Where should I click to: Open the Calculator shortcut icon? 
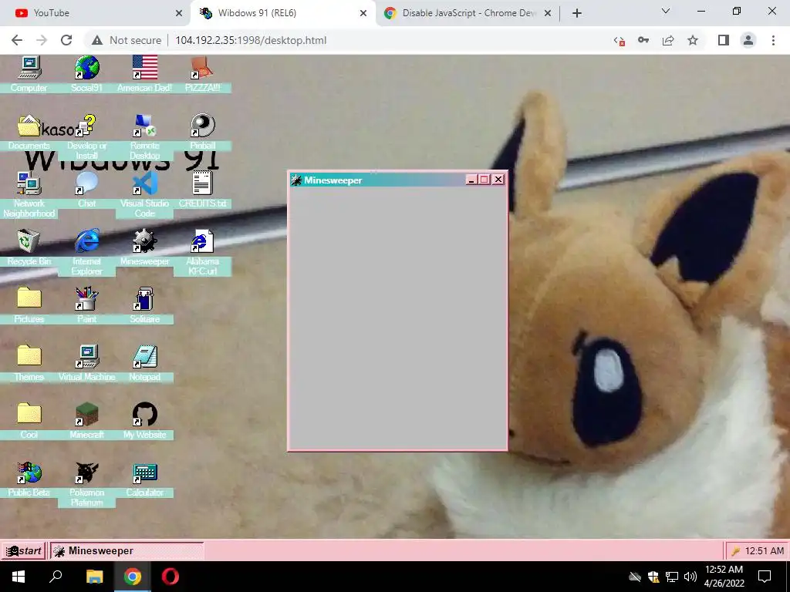(x=144, y=473)
